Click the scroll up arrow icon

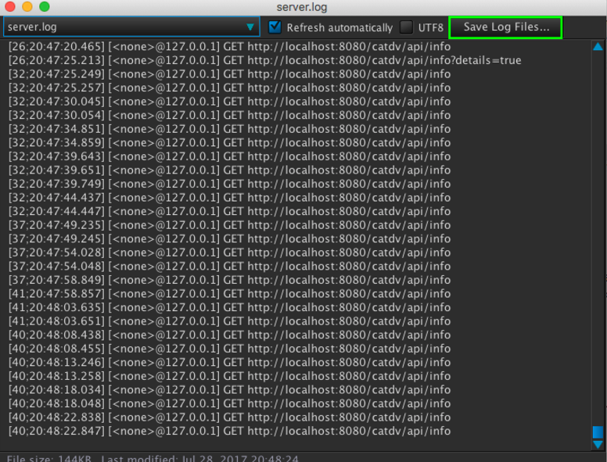(598, 47)
